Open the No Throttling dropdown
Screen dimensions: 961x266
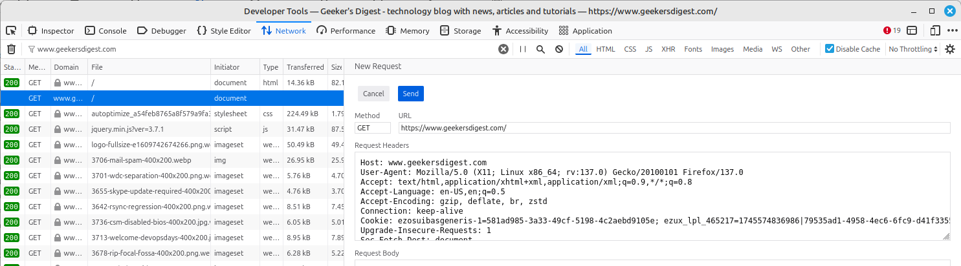pyautogui.click(x=913, y=49)
